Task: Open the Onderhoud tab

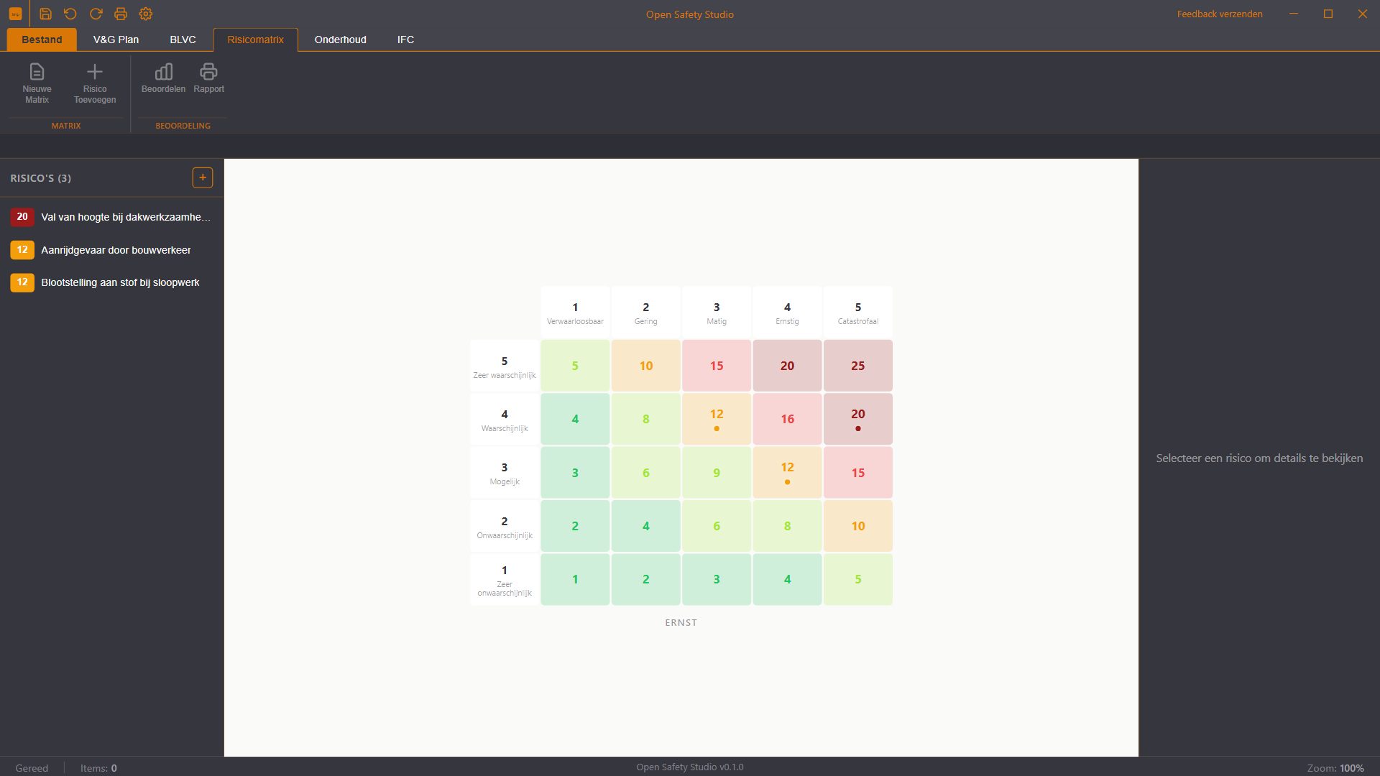Action: [340, 40]
